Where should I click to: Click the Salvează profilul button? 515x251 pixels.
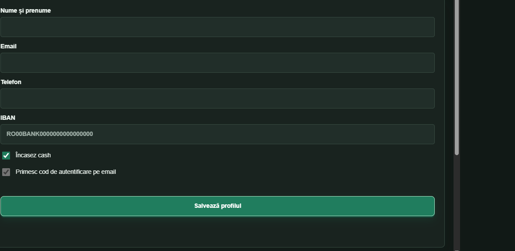point(218,206)
